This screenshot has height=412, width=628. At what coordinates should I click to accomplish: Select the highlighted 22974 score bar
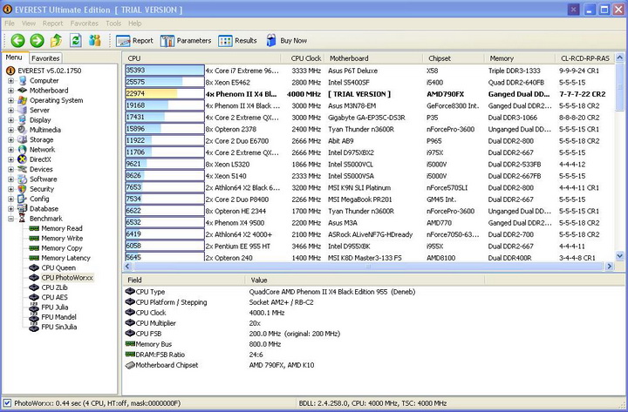[x=165, y=93]
